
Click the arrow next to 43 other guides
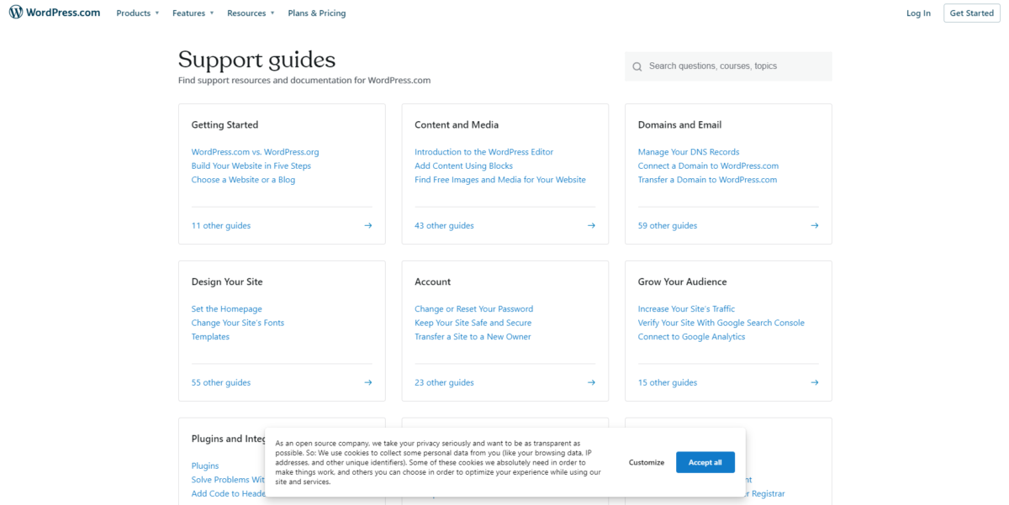click(591, 225)
